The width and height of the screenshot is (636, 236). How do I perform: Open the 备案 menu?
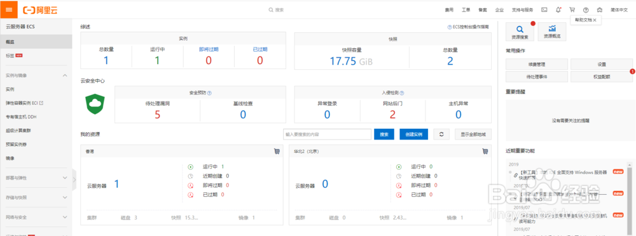point(483,10)
